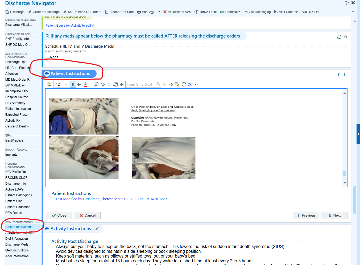The width and height of the screenshot is (360, 265).
Task: Click the undo icon in editor toolbar
Action: coord(109,84)
